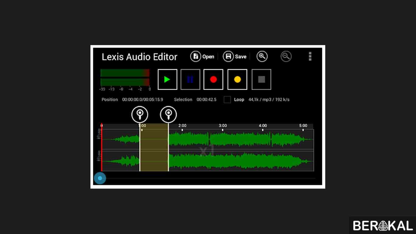Click the 4:00 mark on the timeline
This screenshot has height=234, width=416.
[263, 126]
